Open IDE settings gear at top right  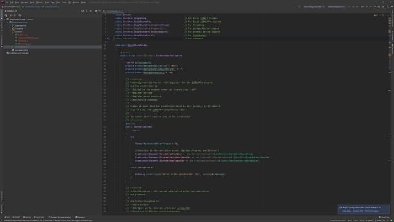pos(392,7)
